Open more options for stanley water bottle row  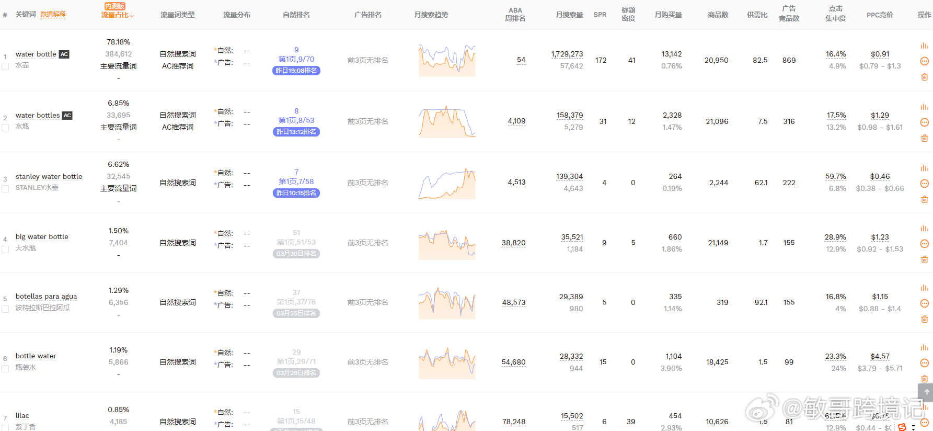(x=924, y=184)
